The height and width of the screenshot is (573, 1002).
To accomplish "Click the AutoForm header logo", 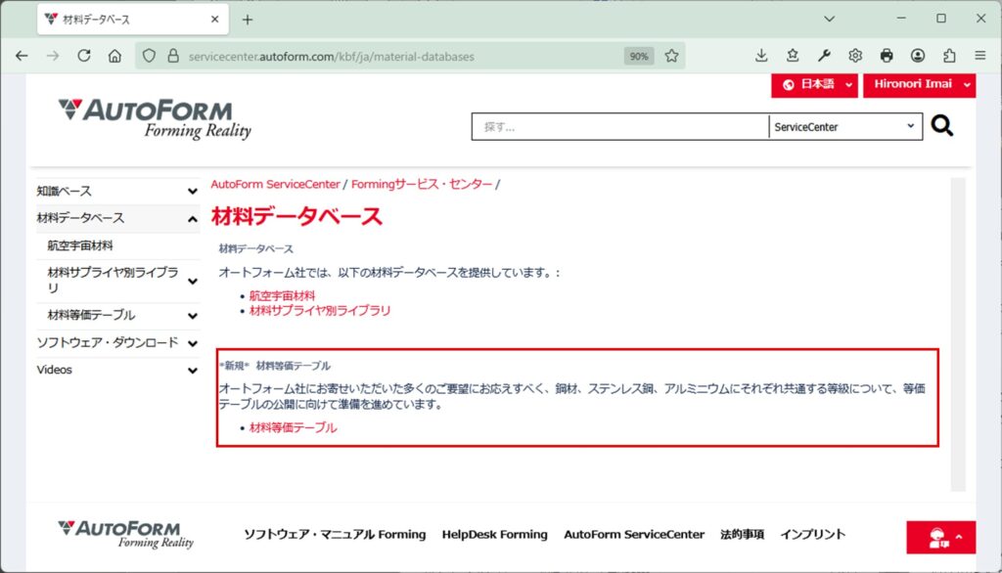I will 155,119.
